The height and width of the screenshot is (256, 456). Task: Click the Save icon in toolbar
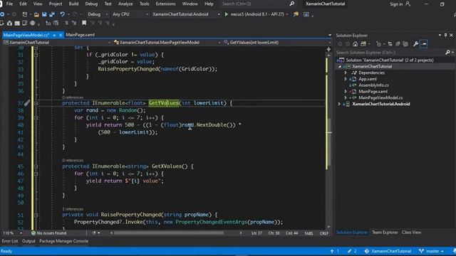click(x=44, y=14)
